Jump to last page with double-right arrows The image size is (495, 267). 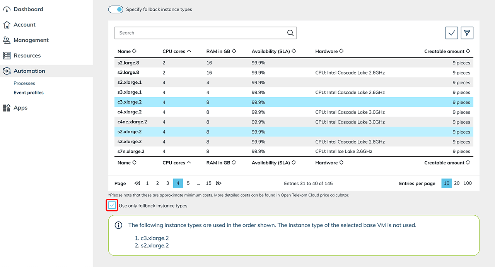click(218, 183)
